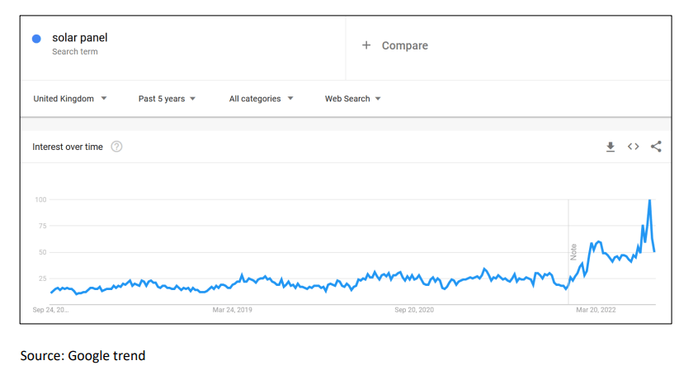Open help icon beside Interest over time
Image resolution: width=693 pixels, height=370 pixels.
coord(116,147)
